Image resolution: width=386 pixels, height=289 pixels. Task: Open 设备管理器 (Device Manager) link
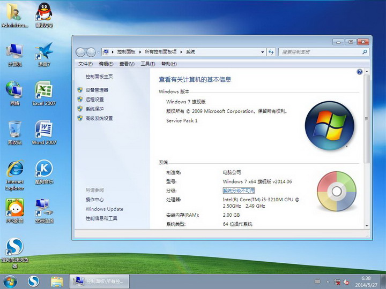(x=97, y=90)
